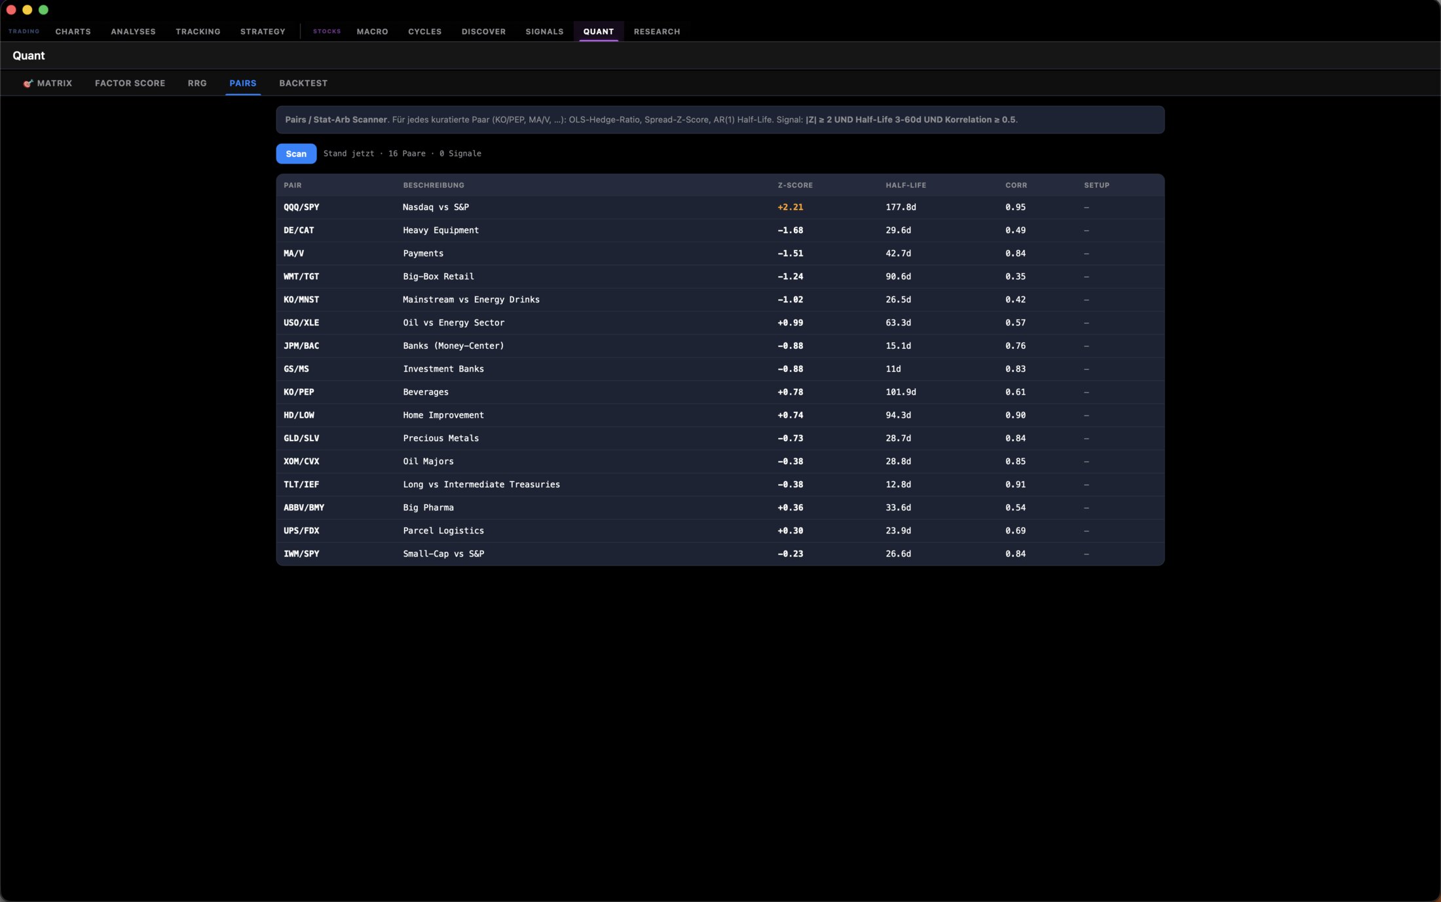
Task: Click the Matrix tab target icon
Action: point(28,83)
